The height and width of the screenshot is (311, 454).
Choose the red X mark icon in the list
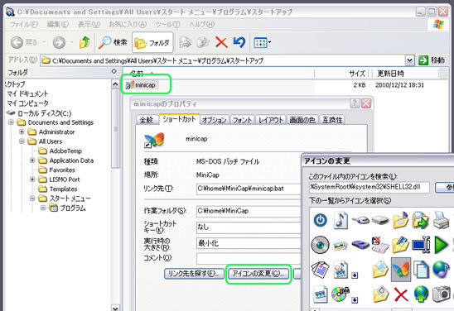coord(401,294)
